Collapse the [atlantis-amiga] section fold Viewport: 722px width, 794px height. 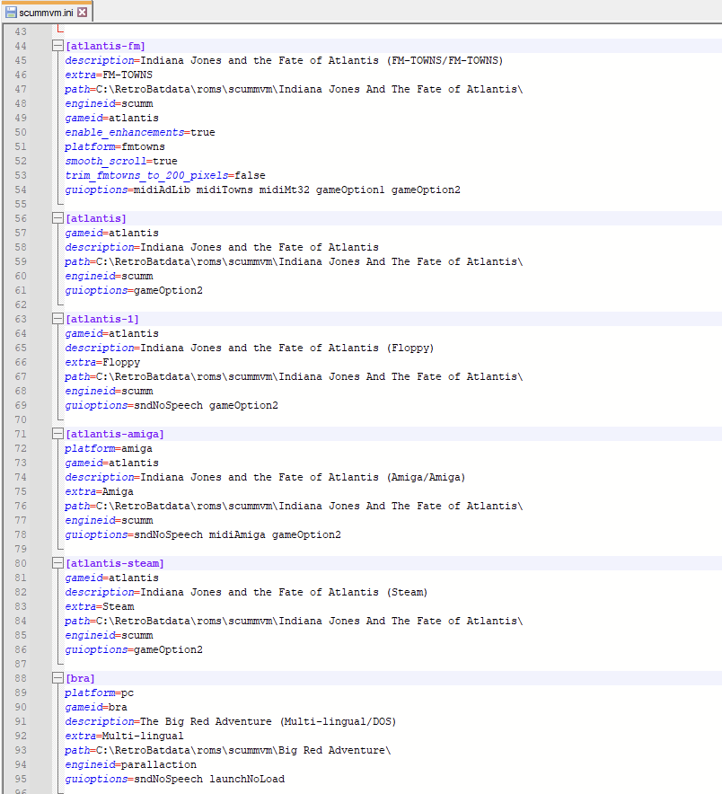pyautogui.click(x=59, y=434)
